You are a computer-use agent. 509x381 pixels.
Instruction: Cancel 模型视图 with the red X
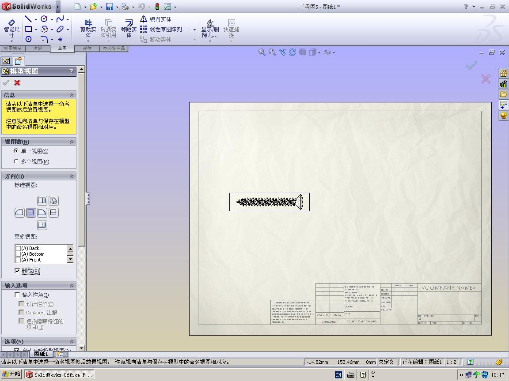pos(17,83)
